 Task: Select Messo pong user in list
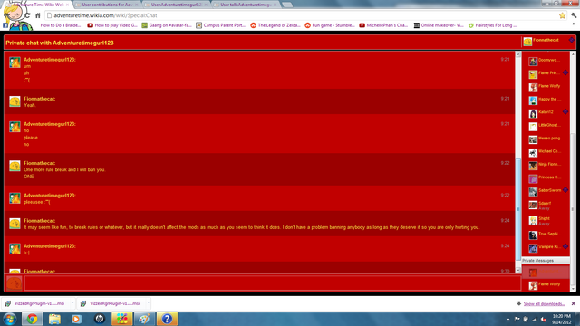click(545, 139)
